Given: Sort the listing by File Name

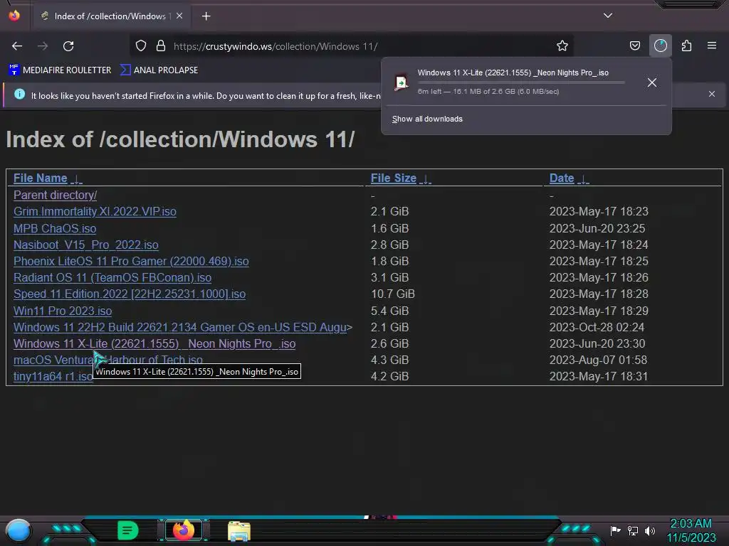Looking at the screenshot, I should 41,178.
